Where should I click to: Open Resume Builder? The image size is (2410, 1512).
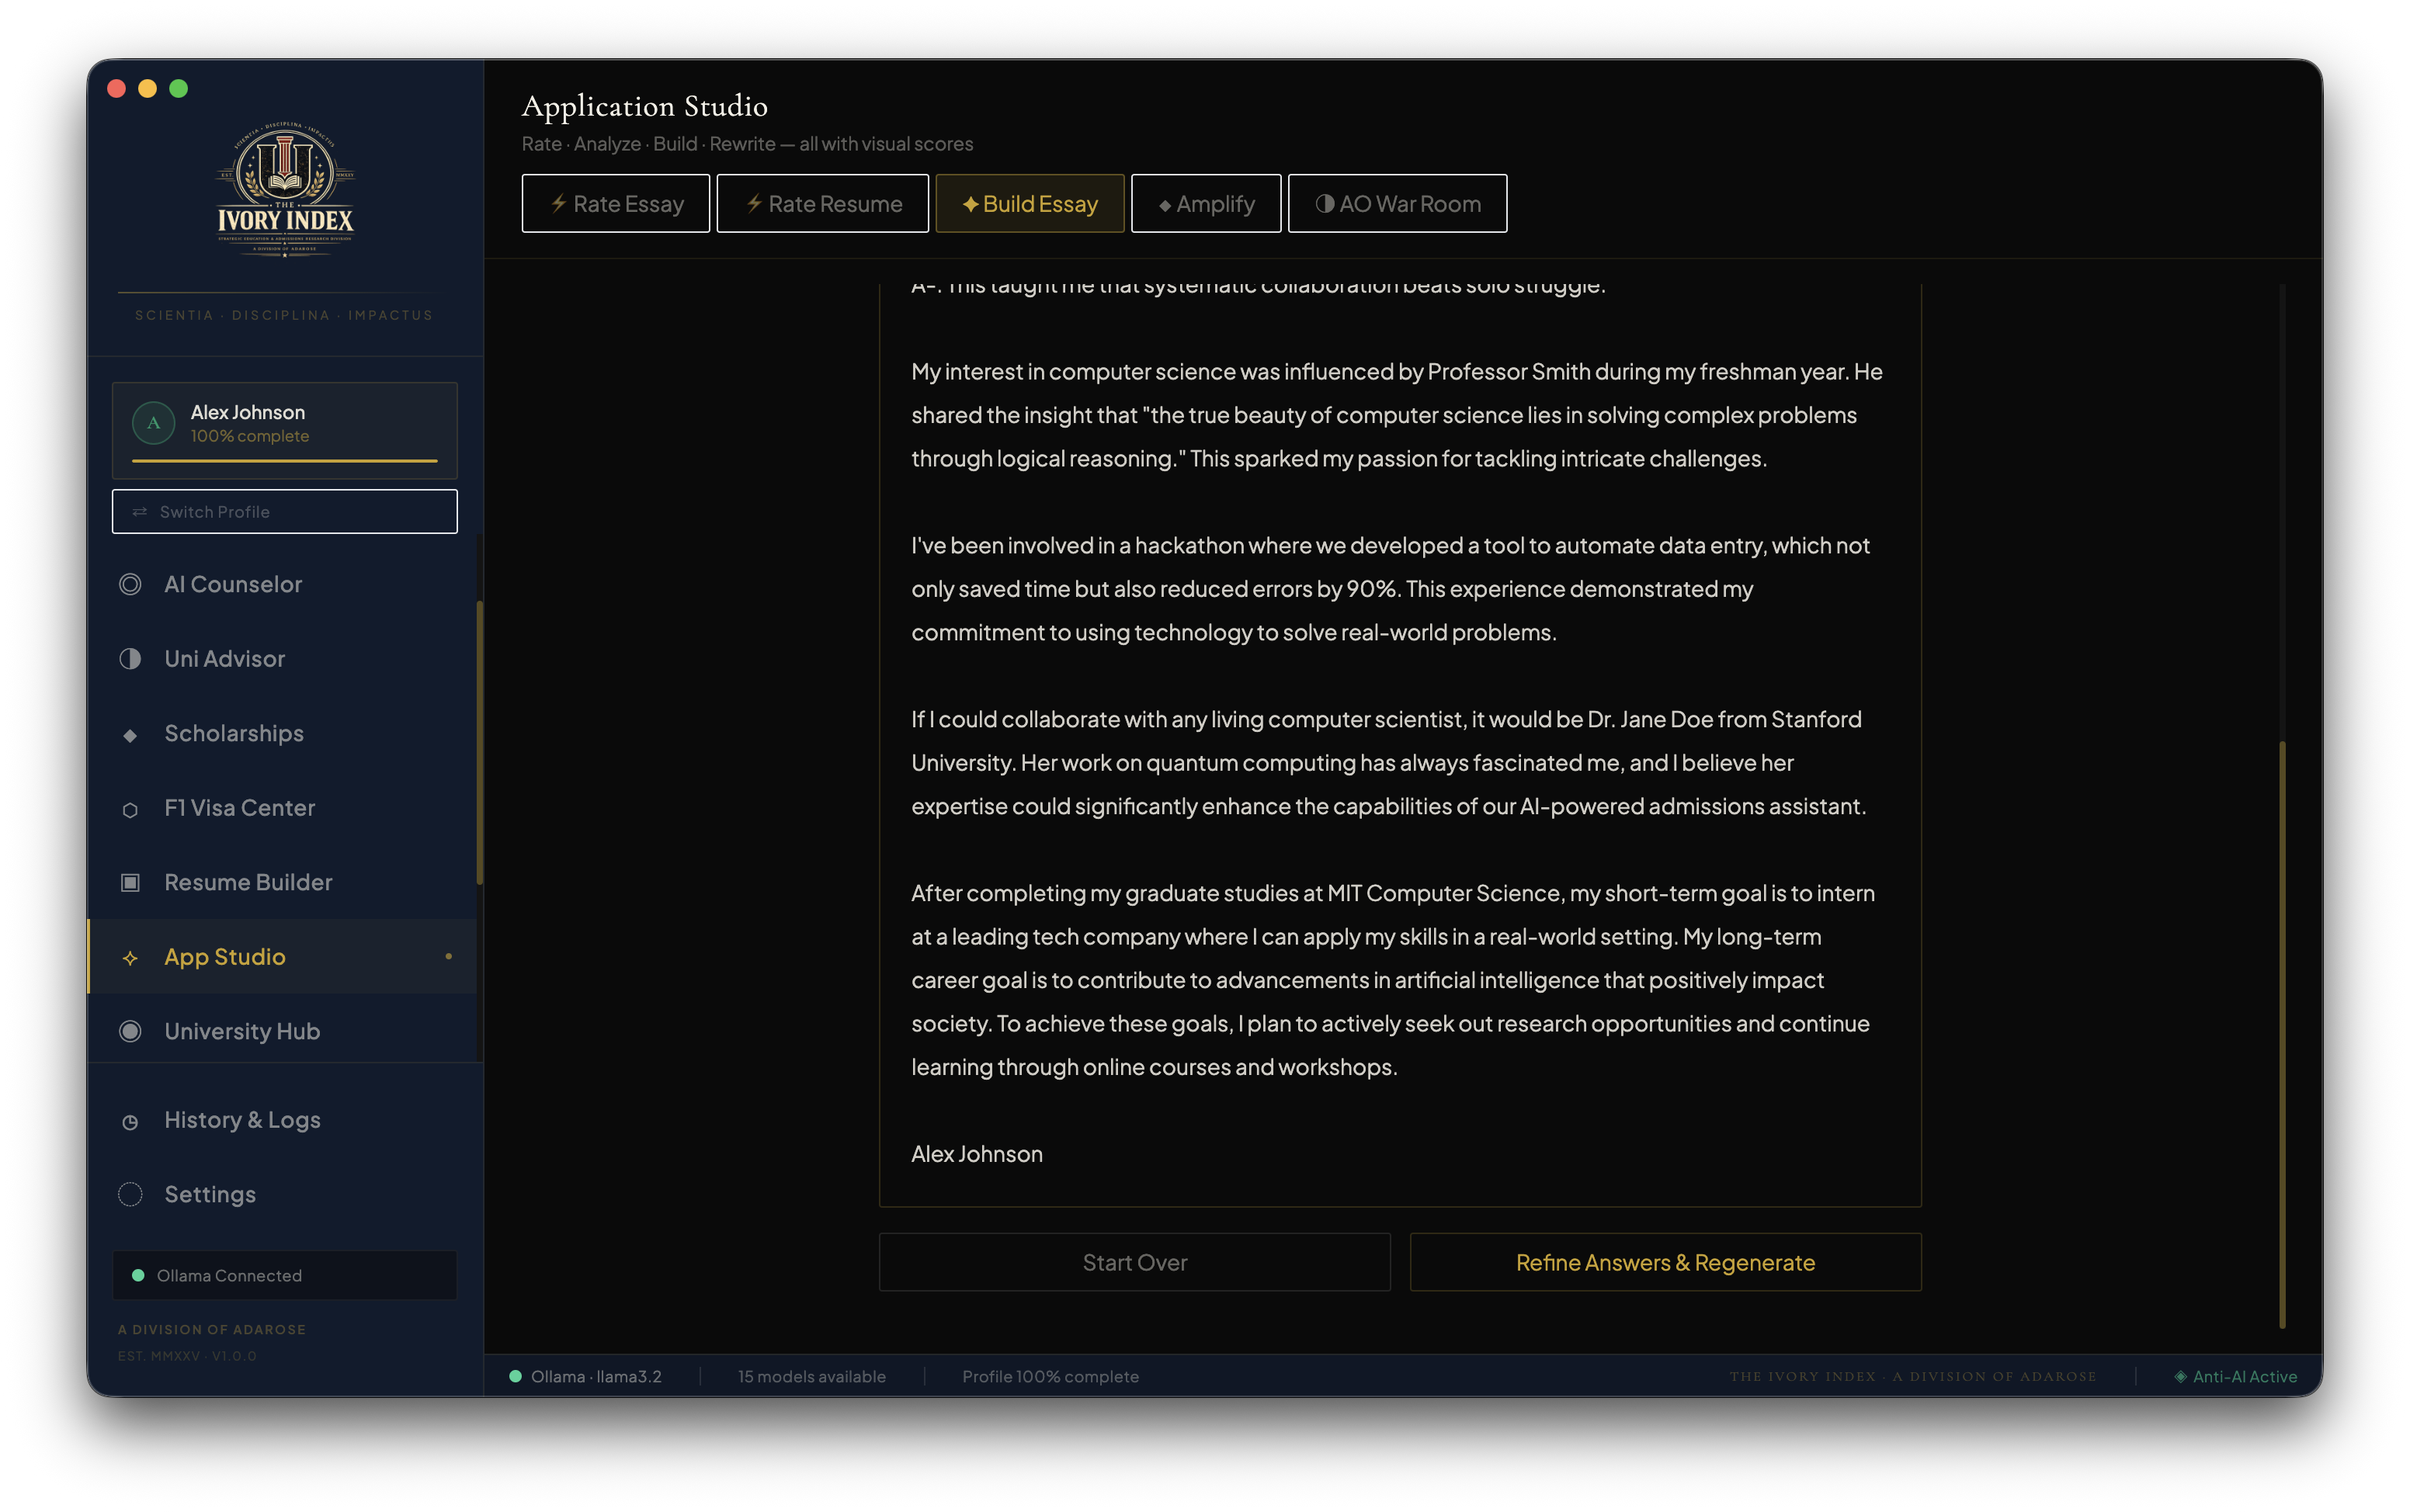click(x=283, y=882)
